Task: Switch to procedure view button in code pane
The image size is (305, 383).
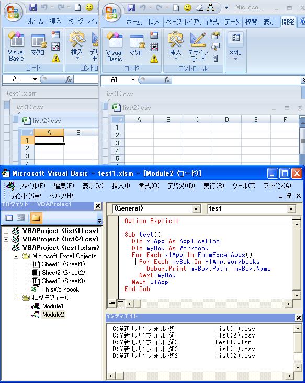Action: click(112, 304)
